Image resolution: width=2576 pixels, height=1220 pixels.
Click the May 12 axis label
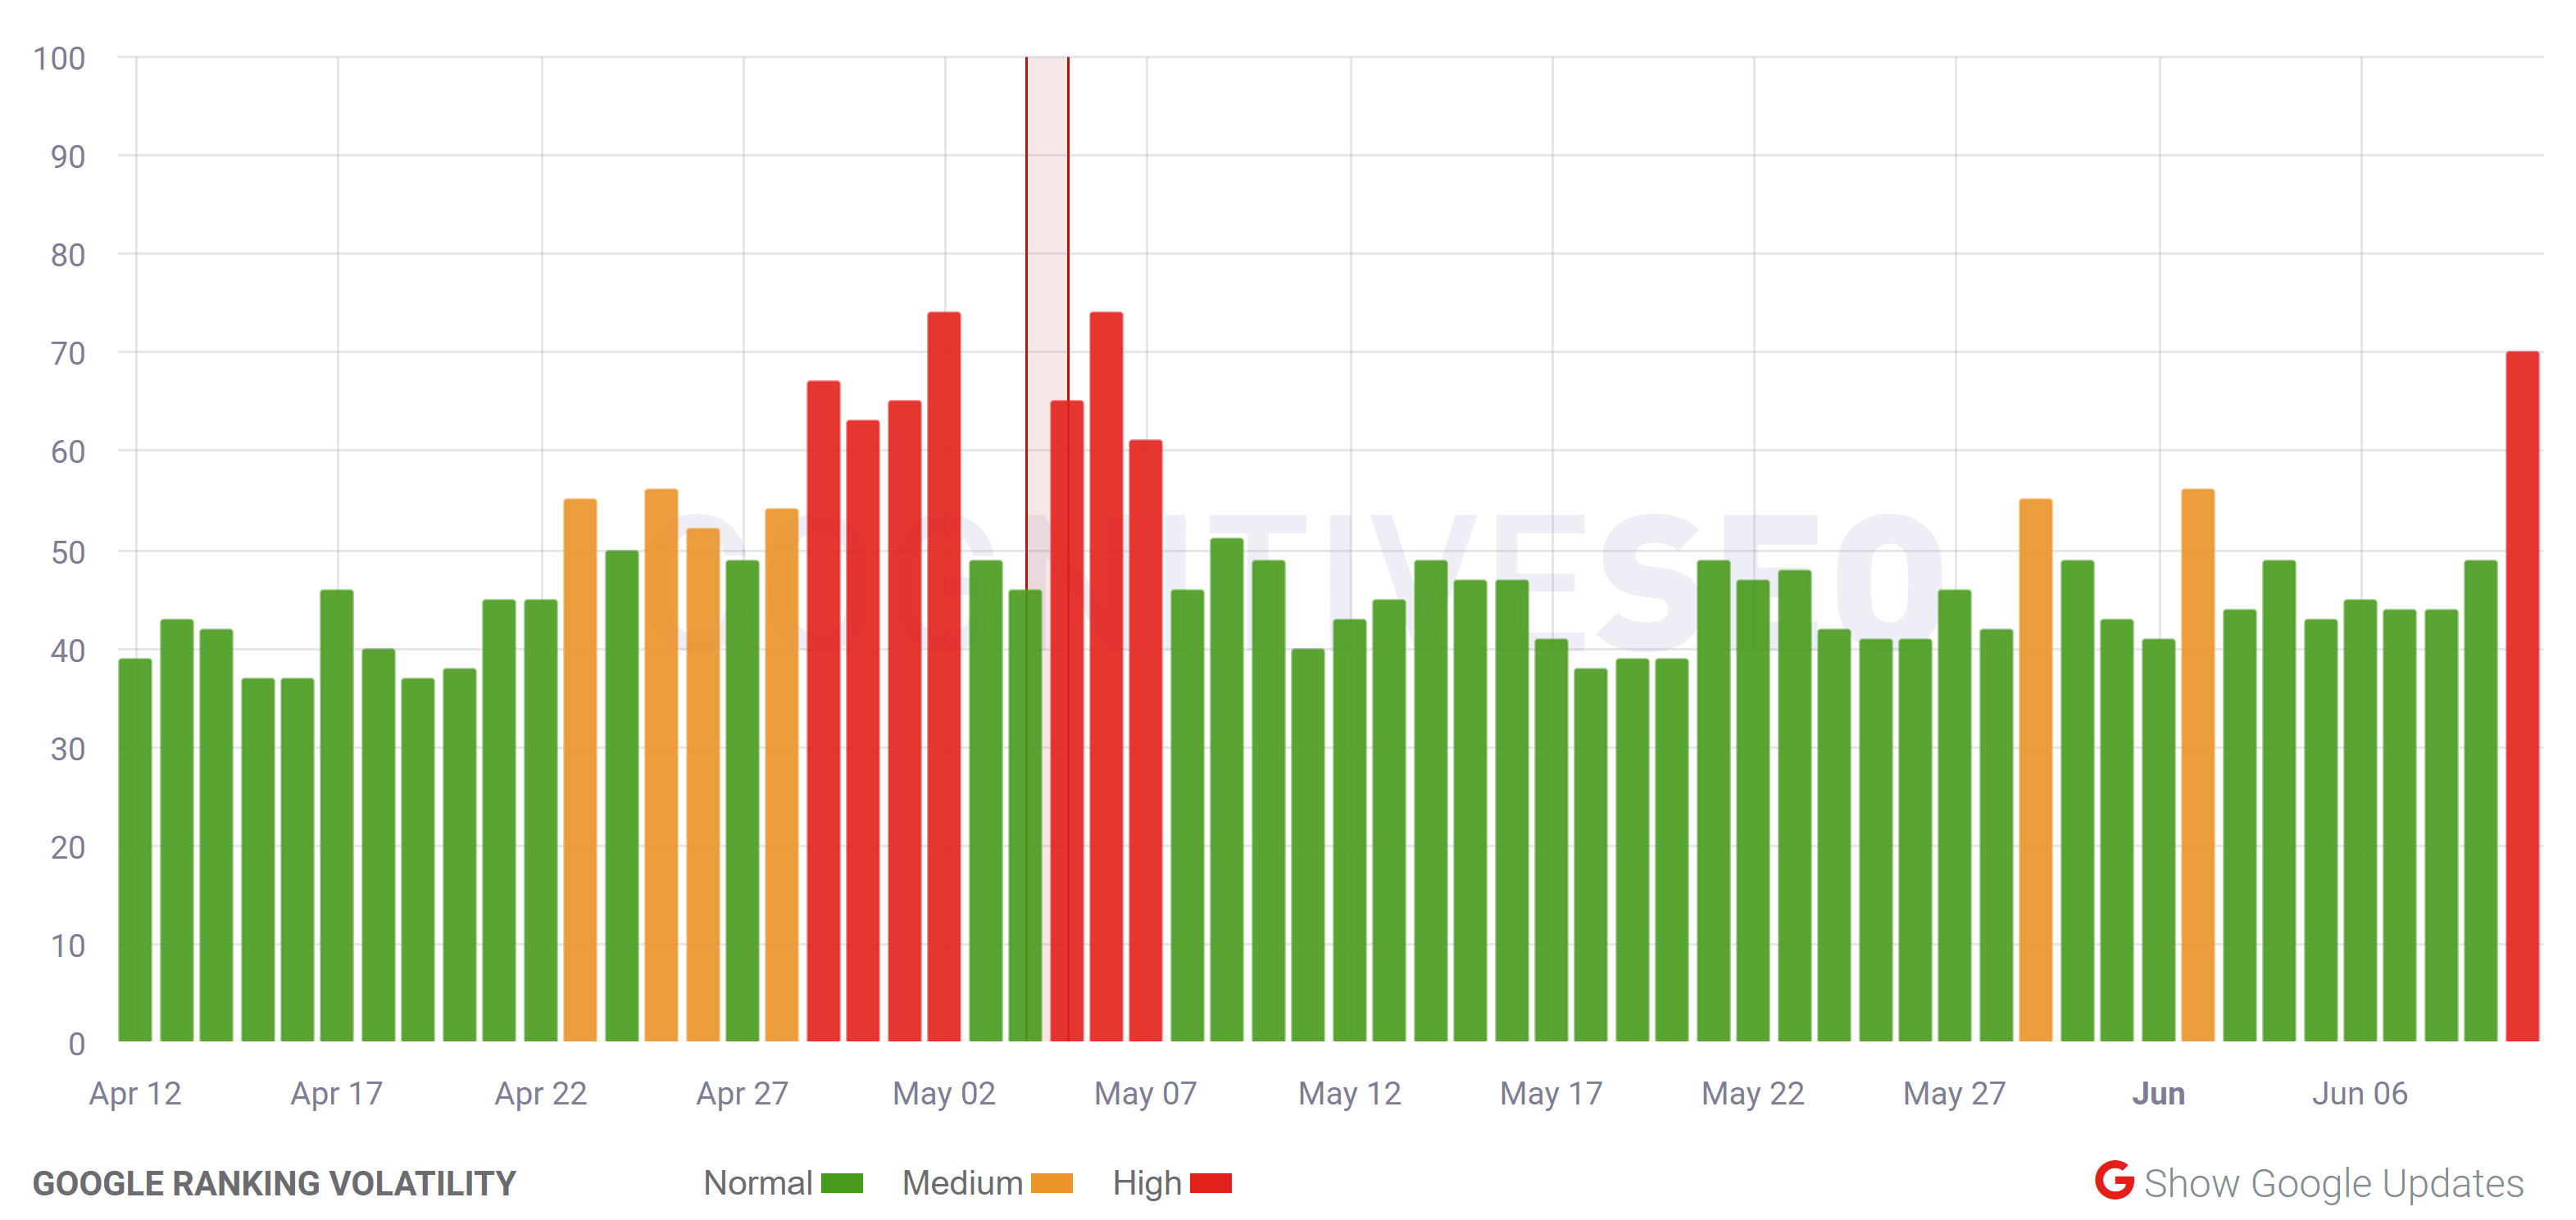(1349, 1094)
